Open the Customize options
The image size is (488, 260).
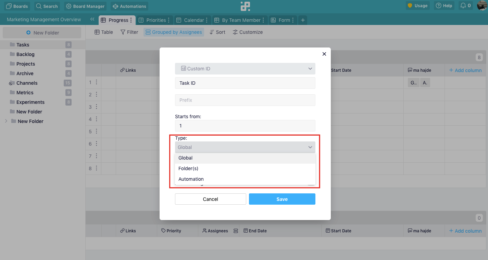coord(248,32)
